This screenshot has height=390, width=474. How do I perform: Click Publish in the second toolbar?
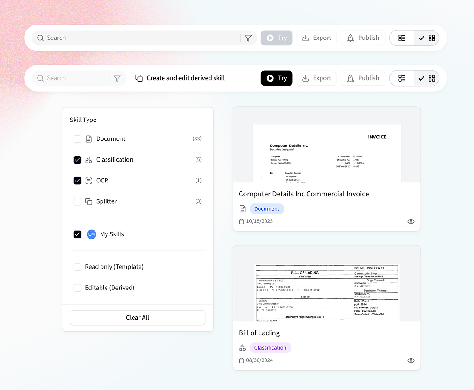click(x=363, y=78)
